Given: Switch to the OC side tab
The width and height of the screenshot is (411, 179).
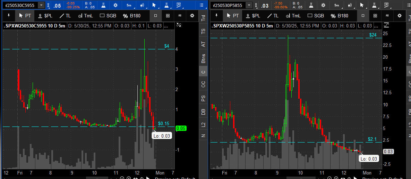Looking at the screenshot, I should coord(203,84).
